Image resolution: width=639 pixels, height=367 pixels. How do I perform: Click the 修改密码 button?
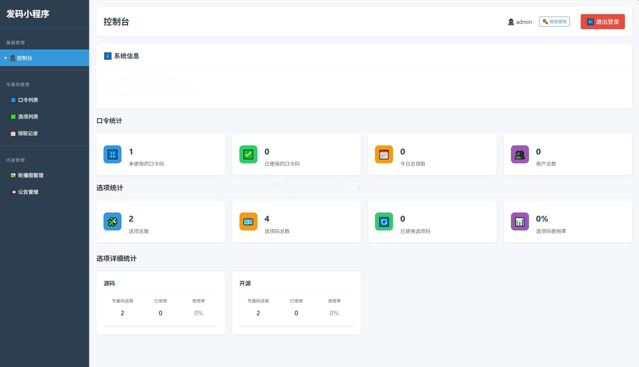coord(554,22)
